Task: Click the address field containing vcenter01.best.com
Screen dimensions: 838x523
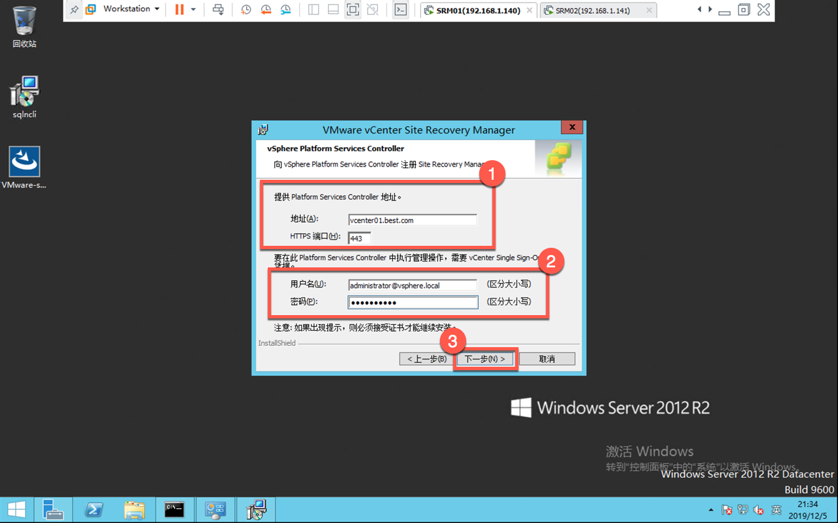Action: [x=412, y=220]
